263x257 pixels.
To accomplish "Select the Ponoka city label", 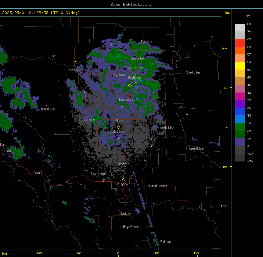I will 146,42.
